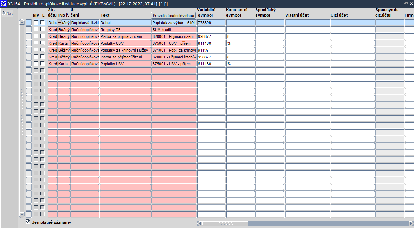This screenshot has height=228, width=414.
Task: Click the scroll up arrow of record list
Action: click(x=22, y=22)
